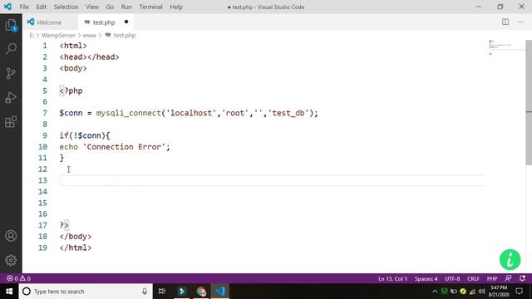Show hidden system tray icons
The width and height of the screenshot is (532, 299).
click(x=435, y=292)
